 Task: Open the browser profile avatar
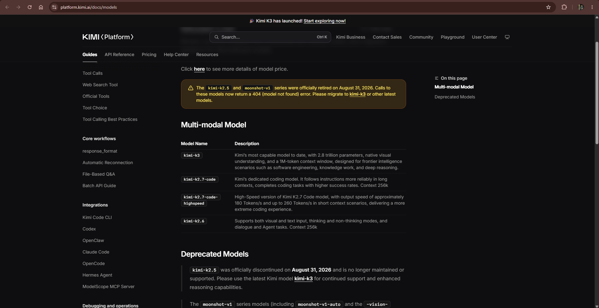[x=581, y=7]
